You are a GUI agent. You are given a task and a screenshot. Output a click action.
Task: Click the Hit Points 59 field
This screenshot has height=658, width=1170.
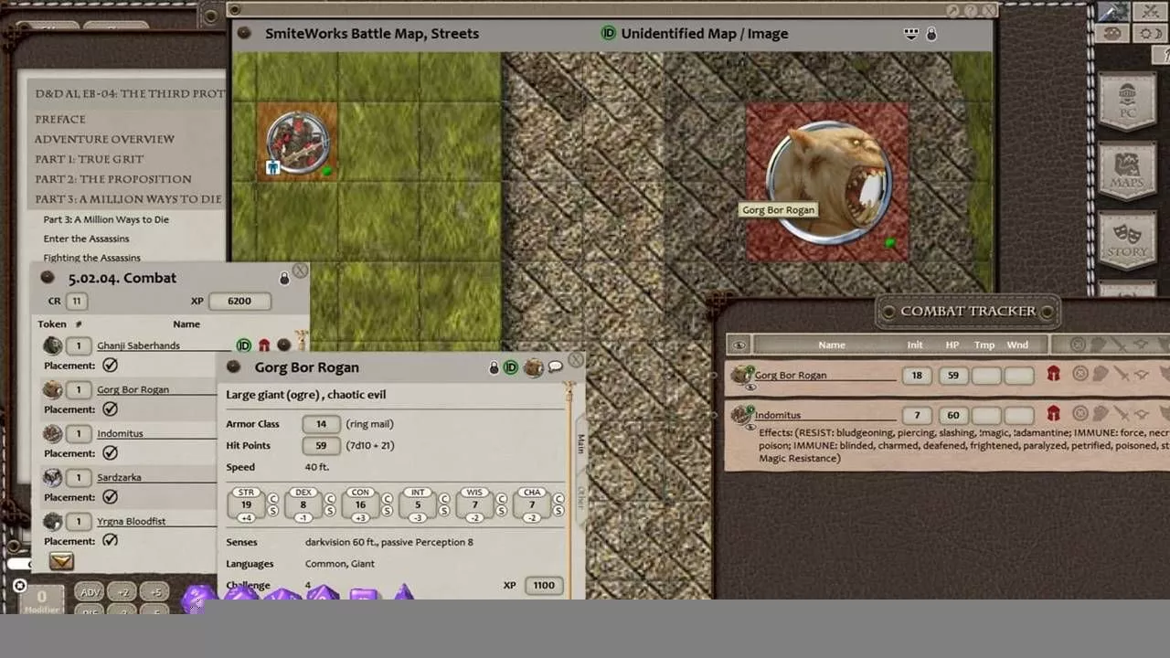[321, 446]
